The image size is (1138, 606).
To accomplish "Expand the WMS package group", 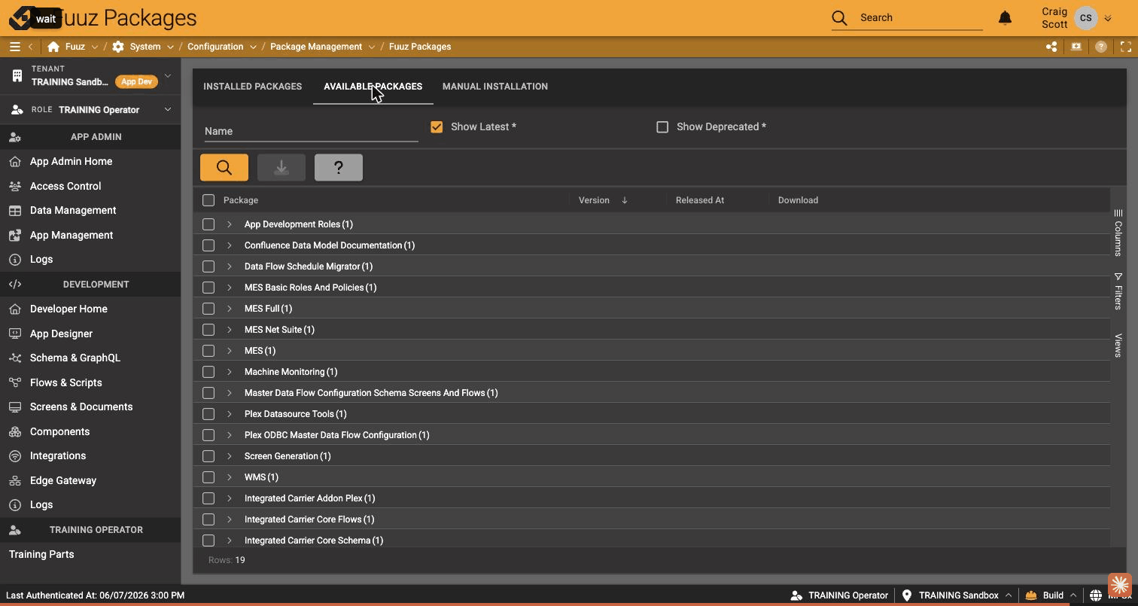I will (230, 477).
